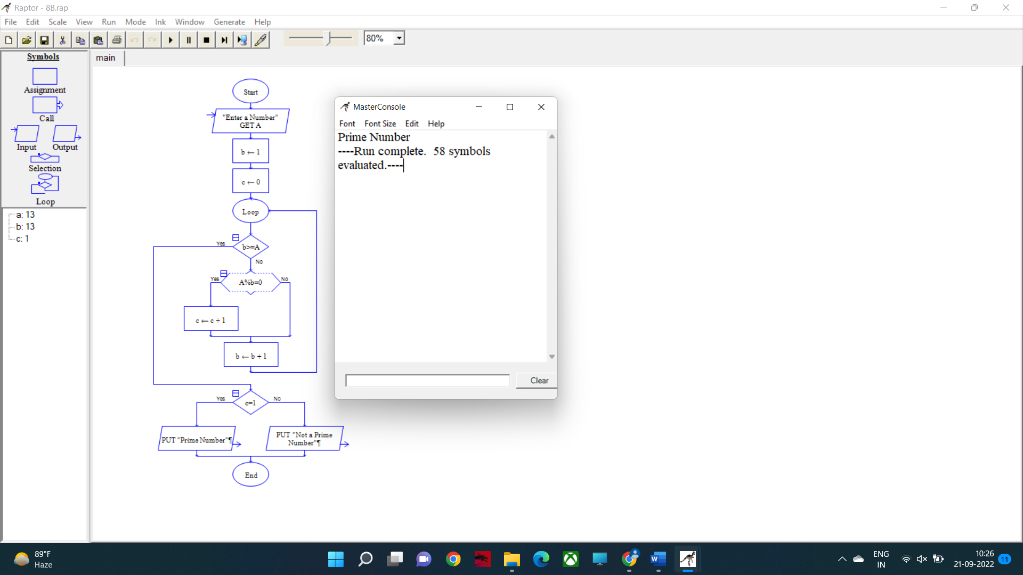The image size is (1023, 575).
Task: Select the Loop symbol in palette
Action: 45,184
